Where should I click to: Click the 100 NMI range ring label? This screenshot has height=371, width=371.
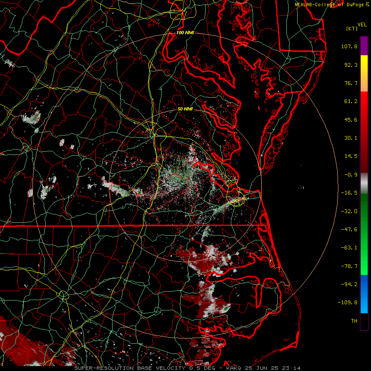[185, 33]
